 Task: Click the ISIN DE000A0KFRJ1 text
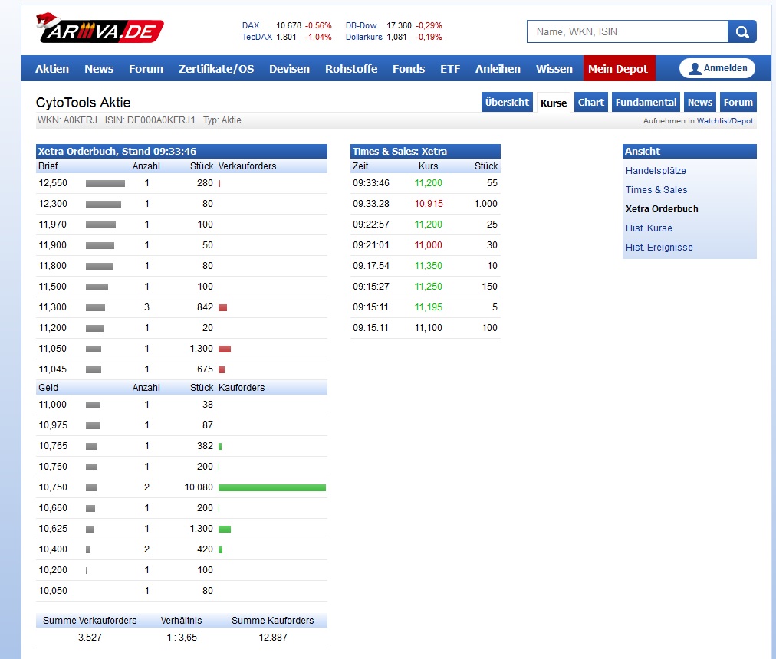coord(150,120)
